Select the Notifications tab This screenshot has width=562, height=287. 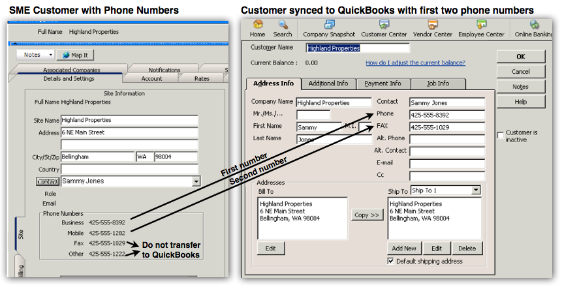click(x=164, y=69)
